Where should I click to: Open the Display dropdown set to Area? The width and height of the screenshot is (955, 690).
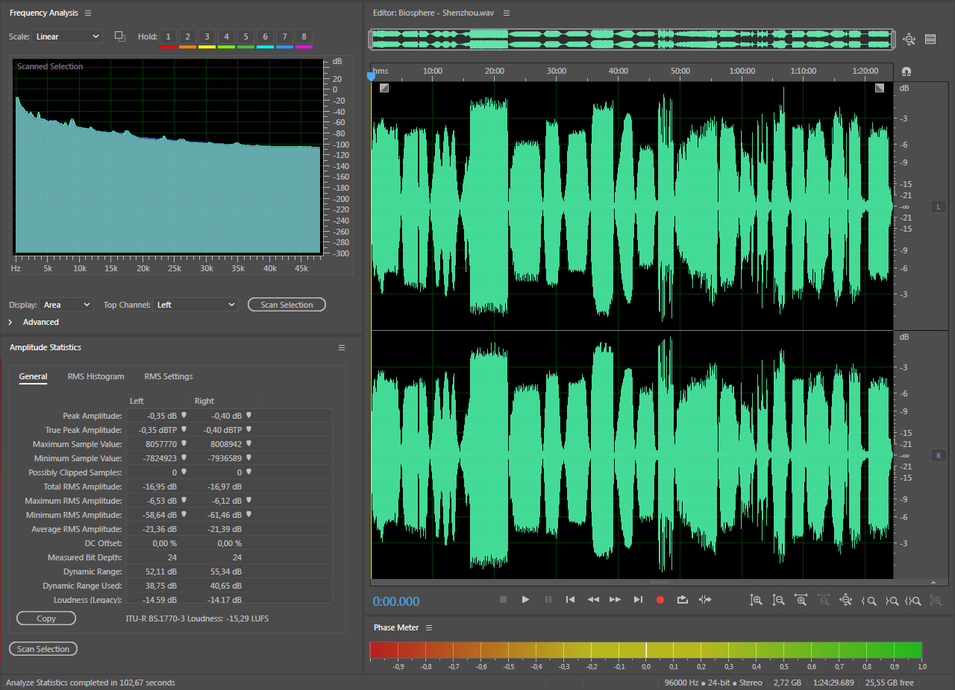tap(66, 305)
